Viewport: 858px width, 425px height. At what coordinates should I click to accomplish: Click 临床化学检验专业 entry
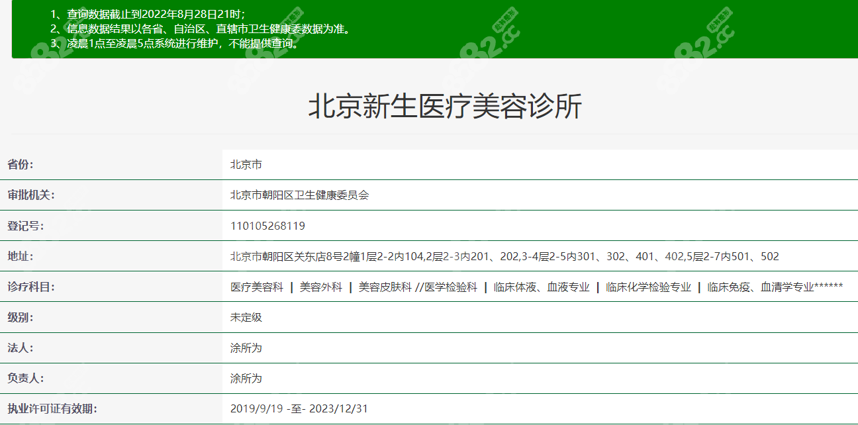click(649, 287)
